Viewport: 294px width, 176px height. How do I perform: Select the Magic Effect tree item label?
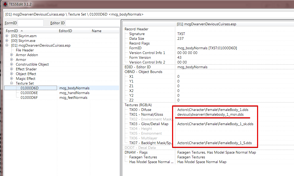click(26, 79)
